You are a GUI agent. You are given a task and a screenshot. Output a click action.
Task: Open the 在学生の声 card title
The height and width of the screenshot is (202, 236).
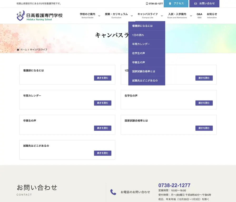tap(131, 95)
